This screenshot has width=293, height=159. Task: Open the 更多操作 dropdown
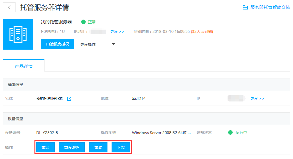click(x=97, y=44)
